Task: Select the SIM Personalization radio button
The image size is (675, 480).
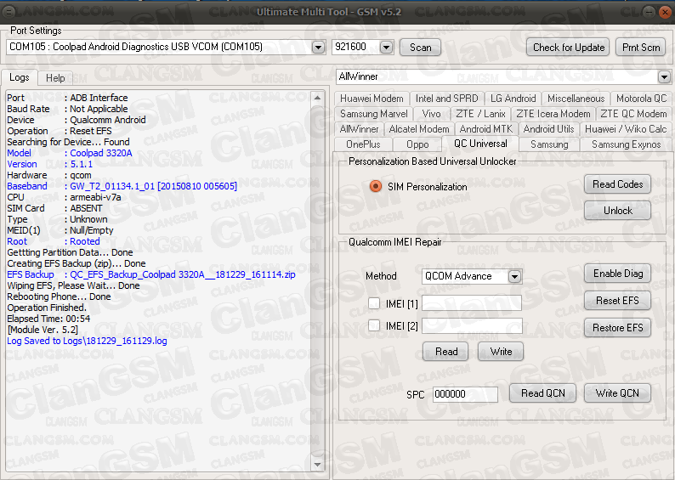Action: [x=376, y=186]
